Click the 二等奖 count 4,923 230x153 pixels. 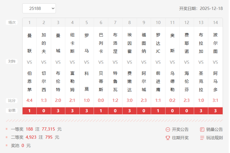[31, 137]
